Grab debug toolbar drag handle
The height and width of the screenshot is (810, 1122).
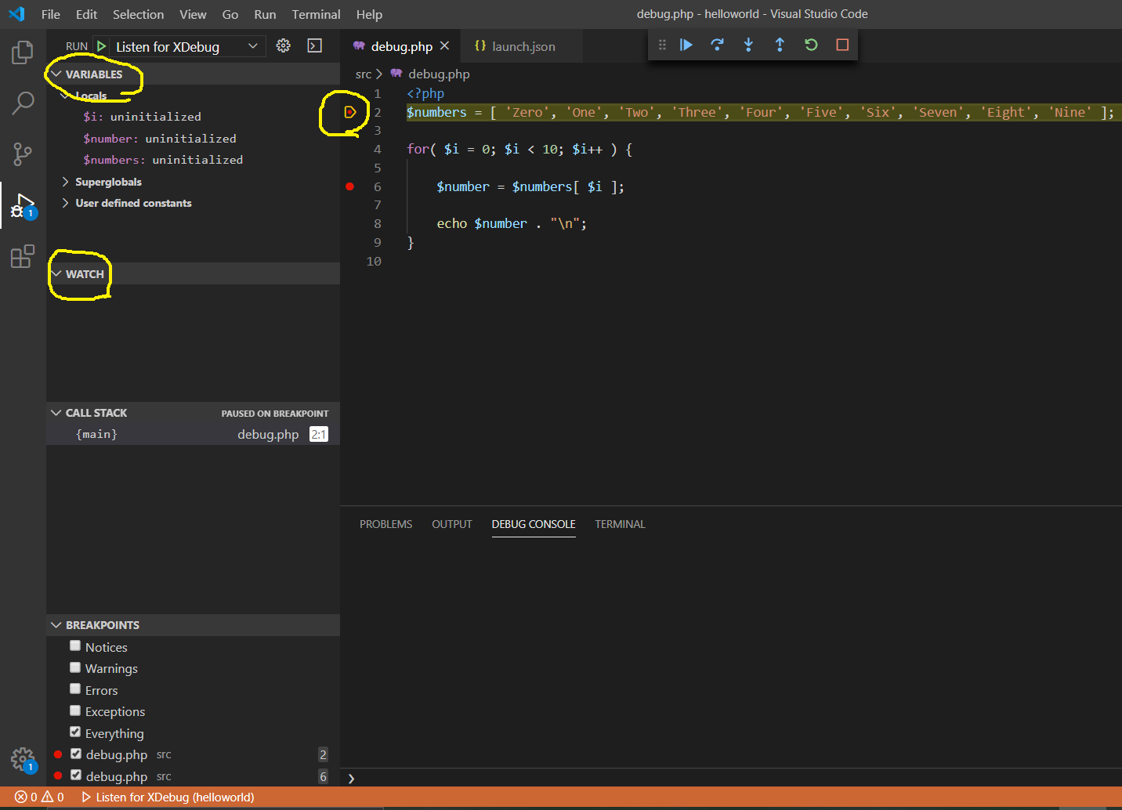662,45
